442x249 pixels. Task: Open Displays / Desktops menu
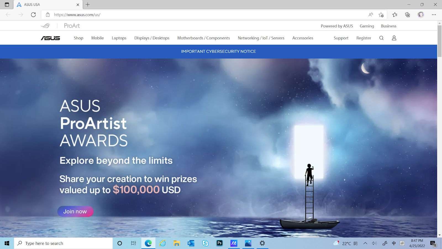pos(152,38)
